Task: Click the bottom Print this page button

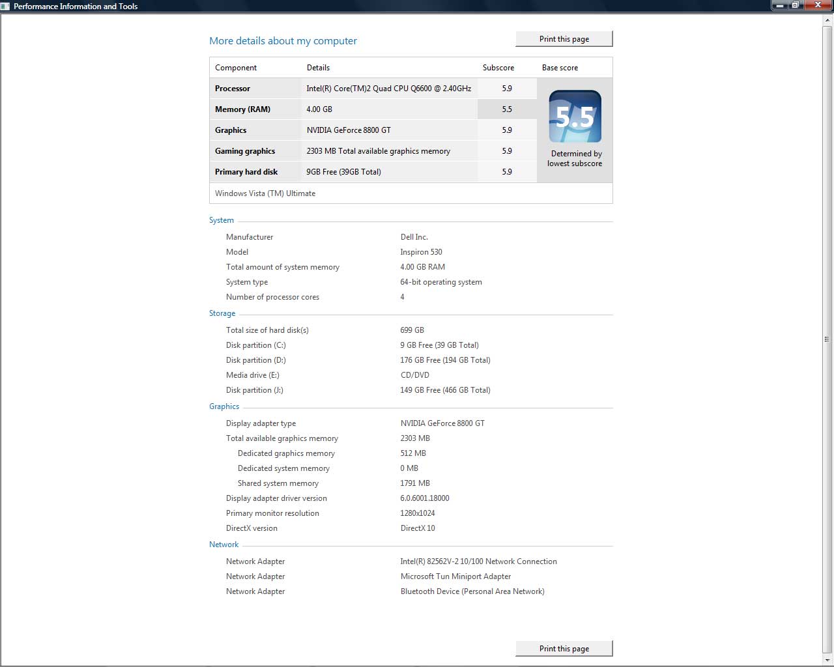Action: coord(564,649)
